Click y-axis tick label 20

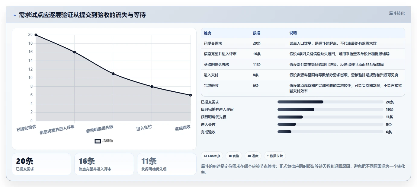tap(30, 35)
